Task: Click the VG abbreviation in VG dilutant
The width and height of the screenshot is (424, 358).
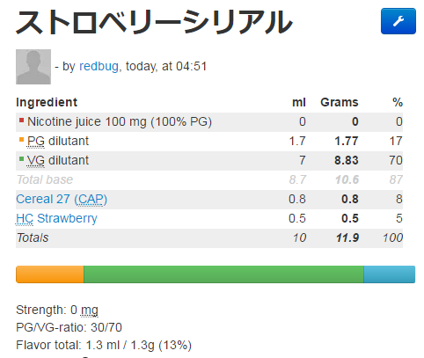Action: 36,160
